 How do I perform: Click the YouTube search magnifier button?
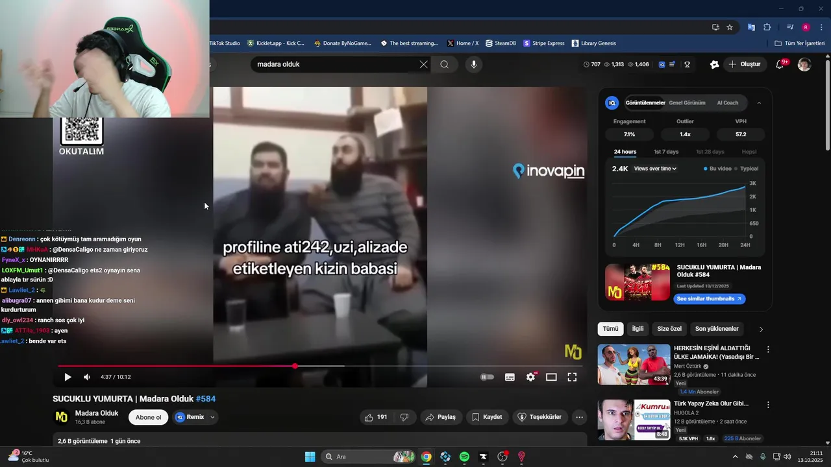[444, 64]
